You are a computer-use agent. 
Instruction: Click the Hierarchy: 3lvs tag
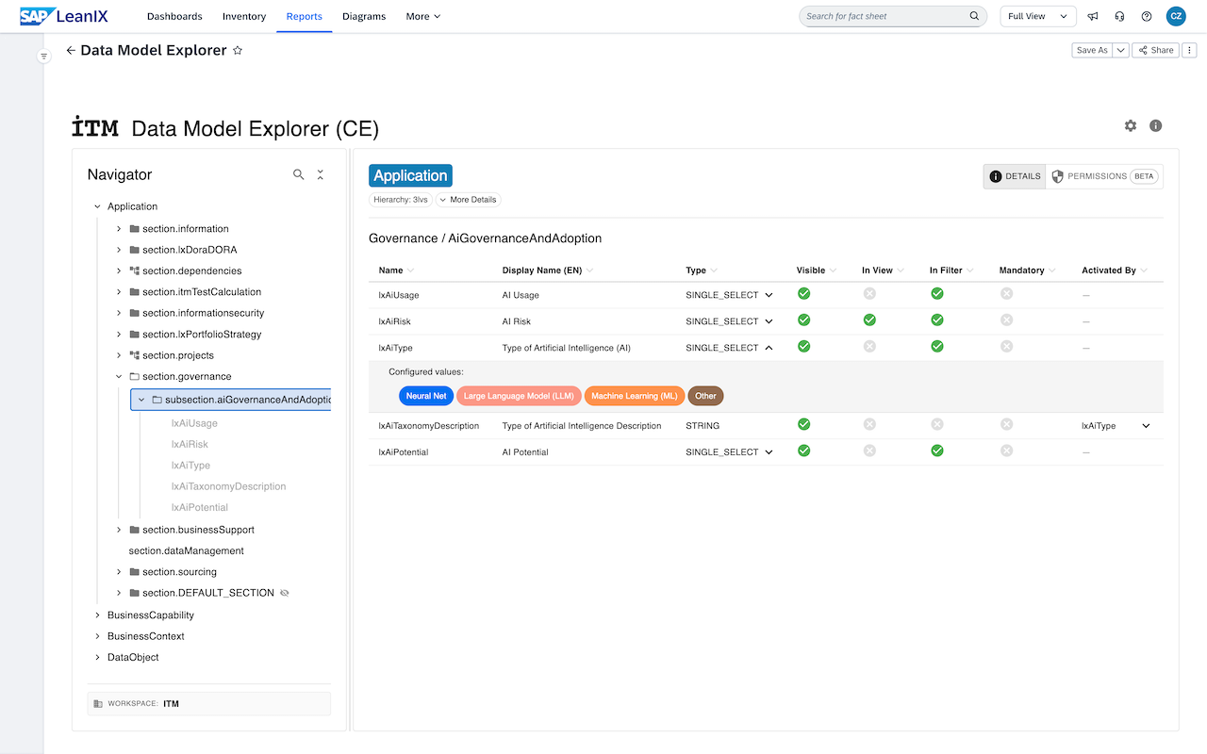point(400,200)
